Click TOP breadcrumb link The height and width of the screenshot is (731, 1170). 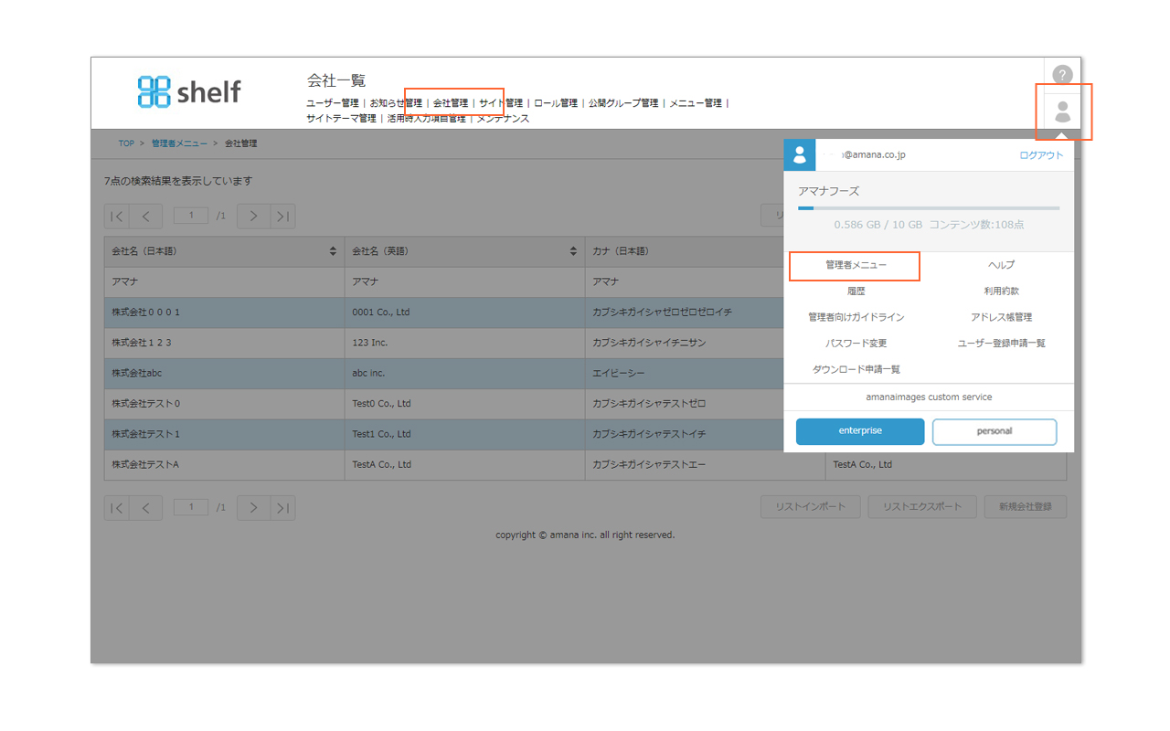[x=126, y=143]
